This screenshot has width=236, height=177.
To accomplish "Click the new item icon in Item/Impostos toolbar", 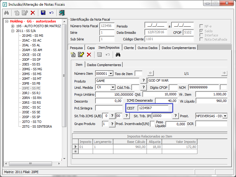I will coord(73,54).
